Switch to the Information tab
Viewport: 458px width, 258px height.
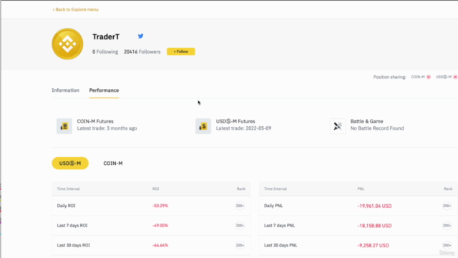coord(65,90)
